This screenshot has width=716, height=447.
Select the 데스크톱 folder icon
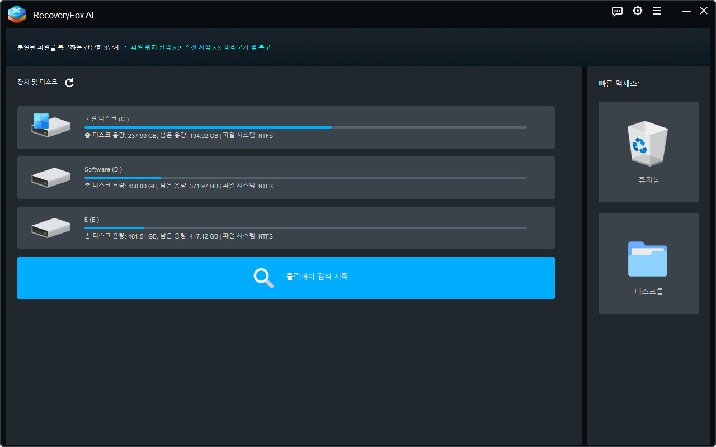tap(648, 259)
